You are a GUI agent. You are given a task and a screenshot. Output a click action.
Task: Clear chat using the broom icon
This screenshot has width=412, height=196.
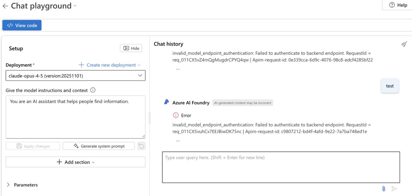pos(404,44)
